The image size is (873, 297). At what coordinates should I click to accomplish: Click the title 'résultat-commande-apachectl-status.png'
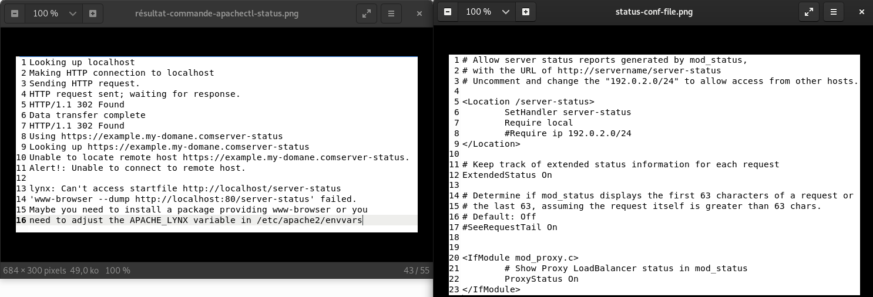click(x=217, y=13)
